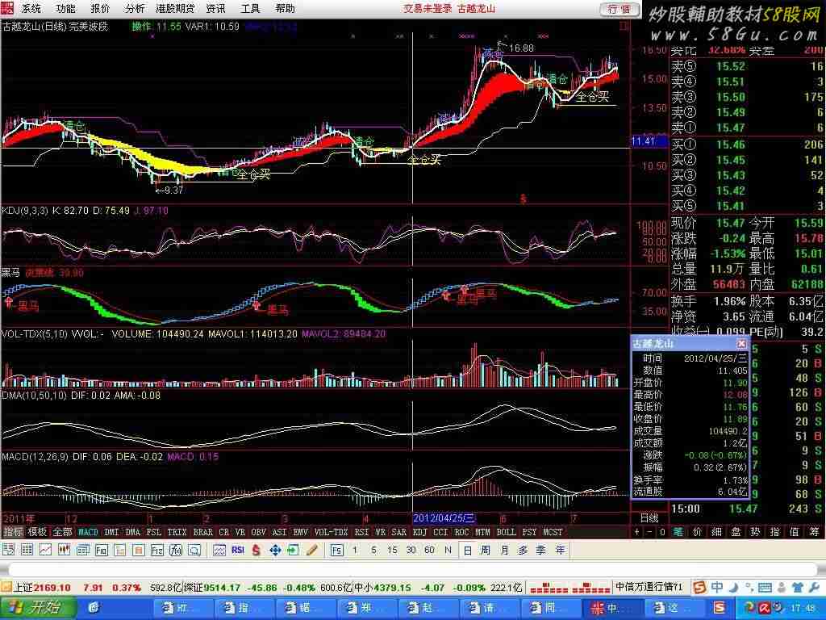Viewport: 826px width, 620px height.
Task: Click the quote table grid icon
Action: (x=27, y=550)
